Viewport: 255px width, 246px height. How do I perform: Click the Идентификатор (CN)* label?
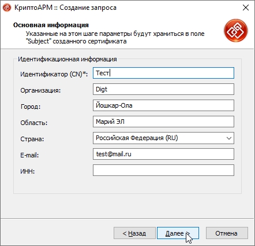(54, 74)
